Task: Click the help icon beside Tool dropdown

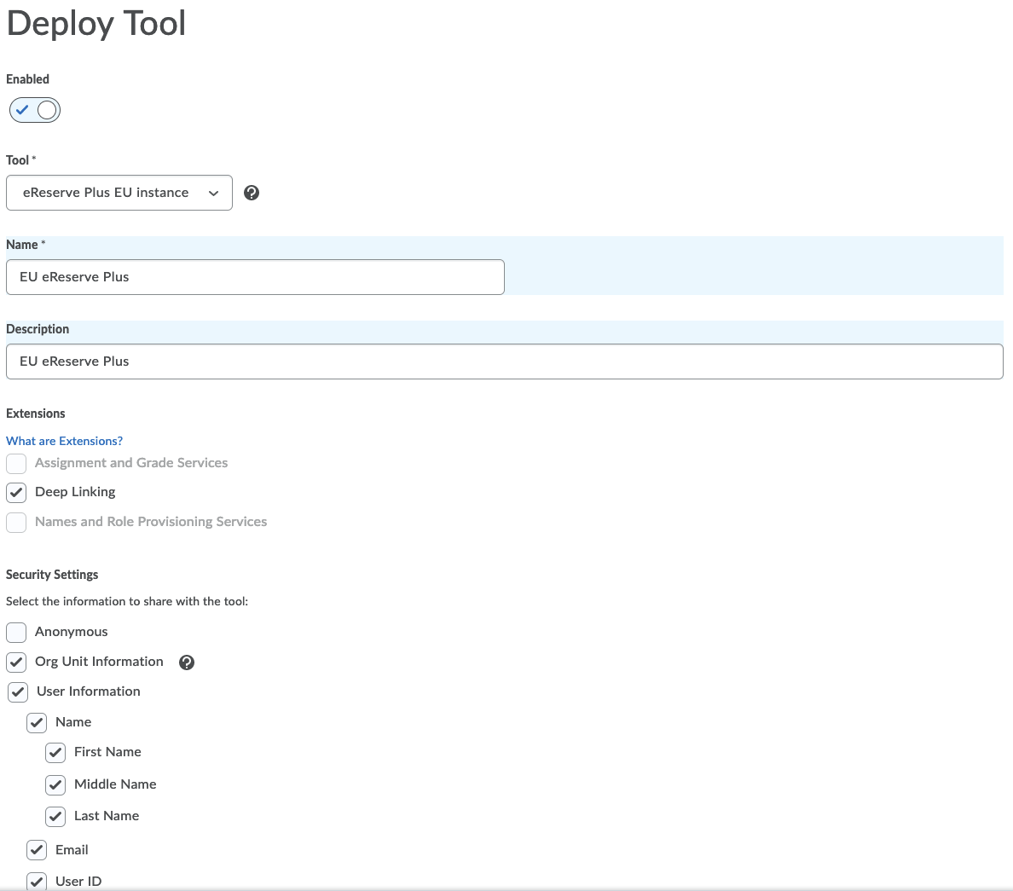Action: point(252,193)
